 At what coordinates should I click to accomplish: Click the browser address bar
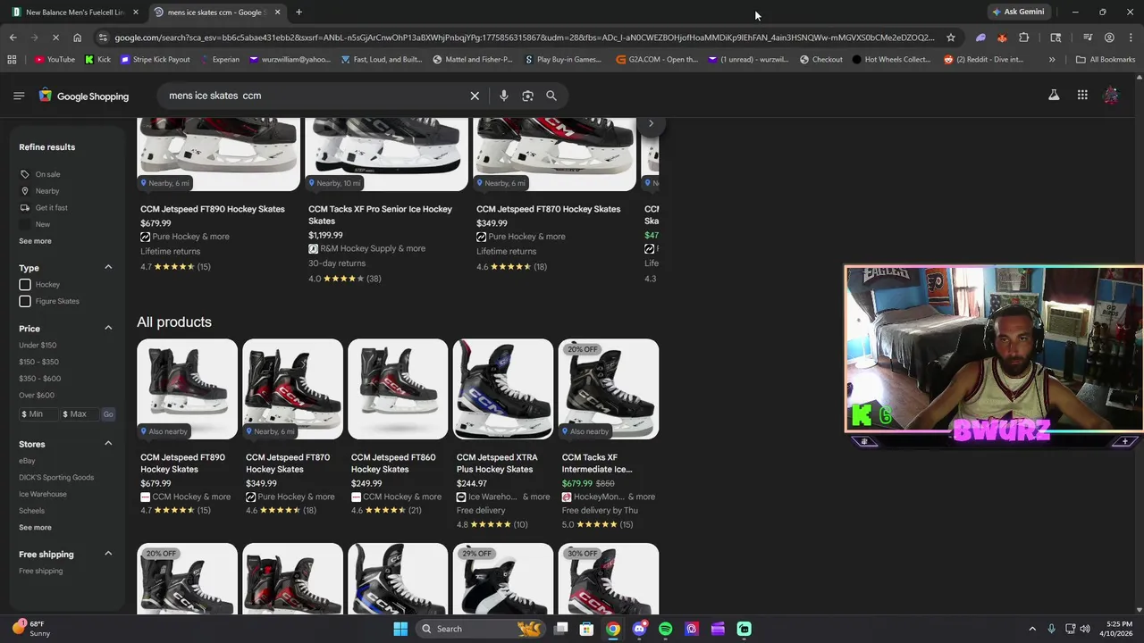coord(525,38)
